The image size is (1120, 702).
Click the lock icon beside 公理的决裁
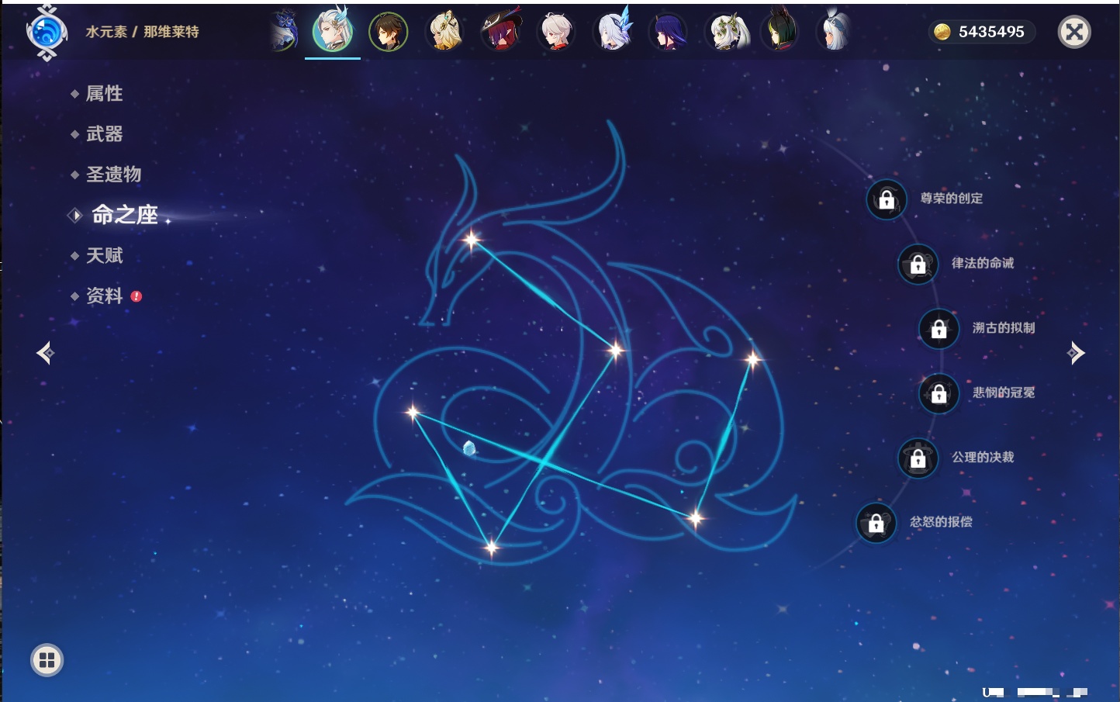click(918, 458)
